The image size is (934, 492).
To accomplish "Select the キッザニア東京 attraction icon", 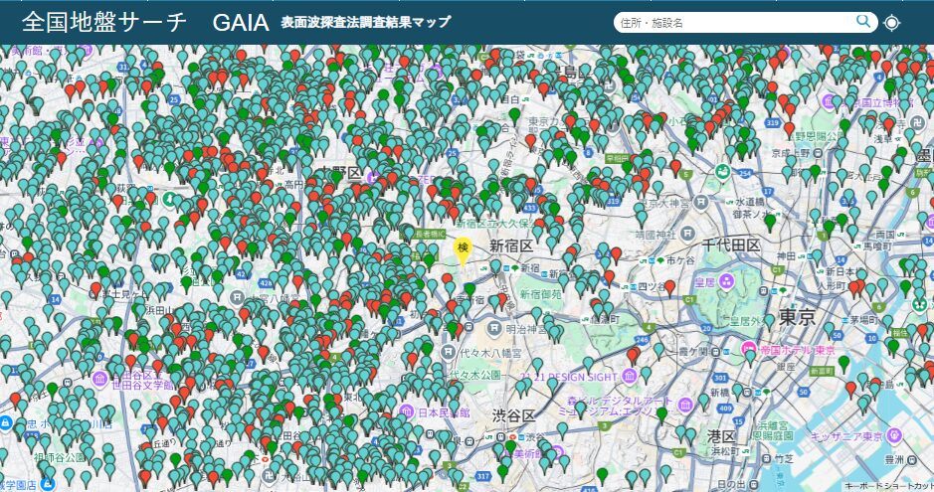I will click(894, 434).
